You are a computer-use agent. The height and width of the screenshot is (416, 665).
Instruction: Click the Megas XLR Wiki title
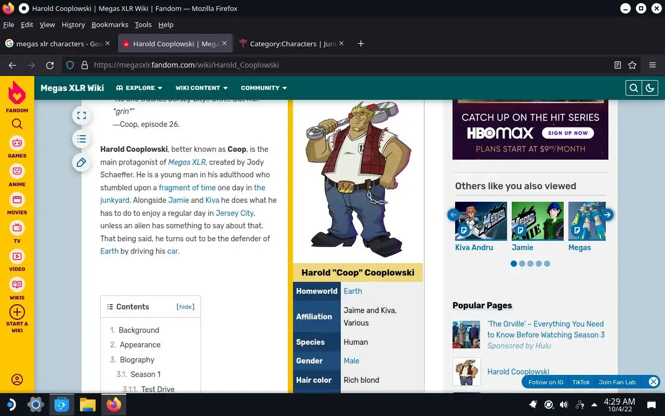click(72, 88)
